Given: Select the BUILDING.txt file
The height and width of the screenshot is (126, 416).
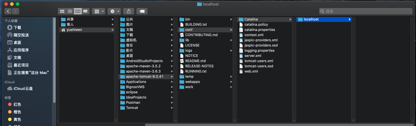Looking at the screenshot, I should click(x=205, y=25).
